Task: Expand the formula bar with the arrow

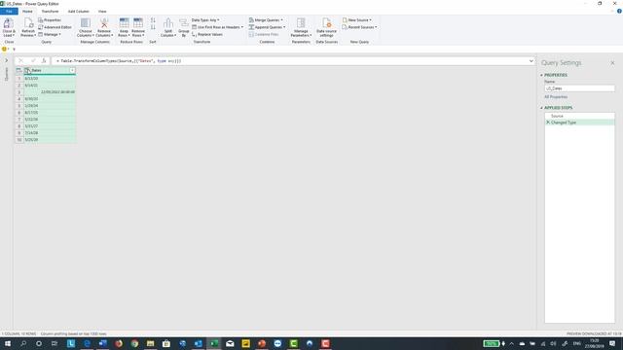Action: pos(531,61)
